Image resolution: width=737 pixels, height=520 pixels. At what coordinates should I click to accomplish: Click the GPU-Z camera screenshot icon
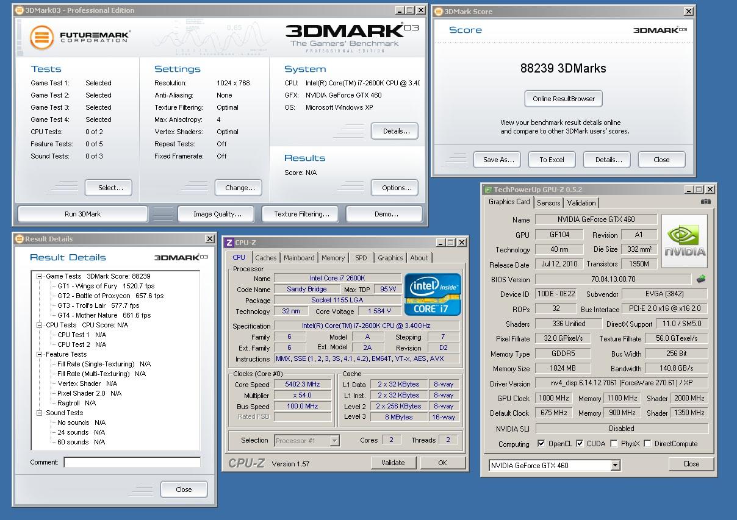[705, 202]
